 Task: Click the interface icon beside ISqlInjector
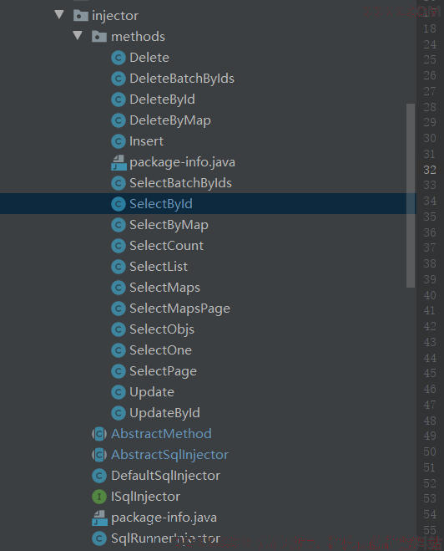[x=99, y=497]
